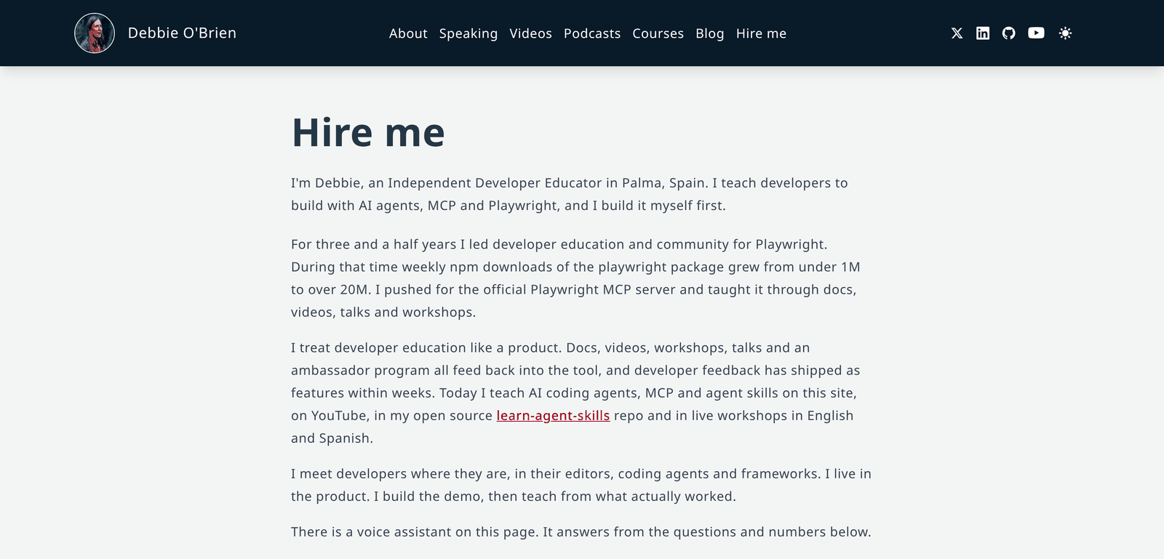Select Hire me in the navigation

[x=761, y=33]
